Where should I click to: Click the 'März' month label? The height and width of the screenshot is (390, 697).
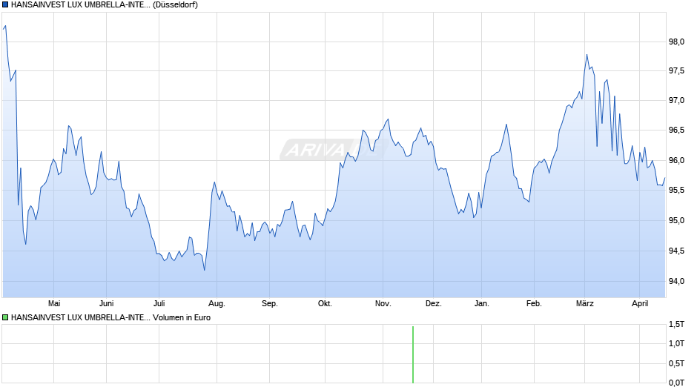[585, 303]
